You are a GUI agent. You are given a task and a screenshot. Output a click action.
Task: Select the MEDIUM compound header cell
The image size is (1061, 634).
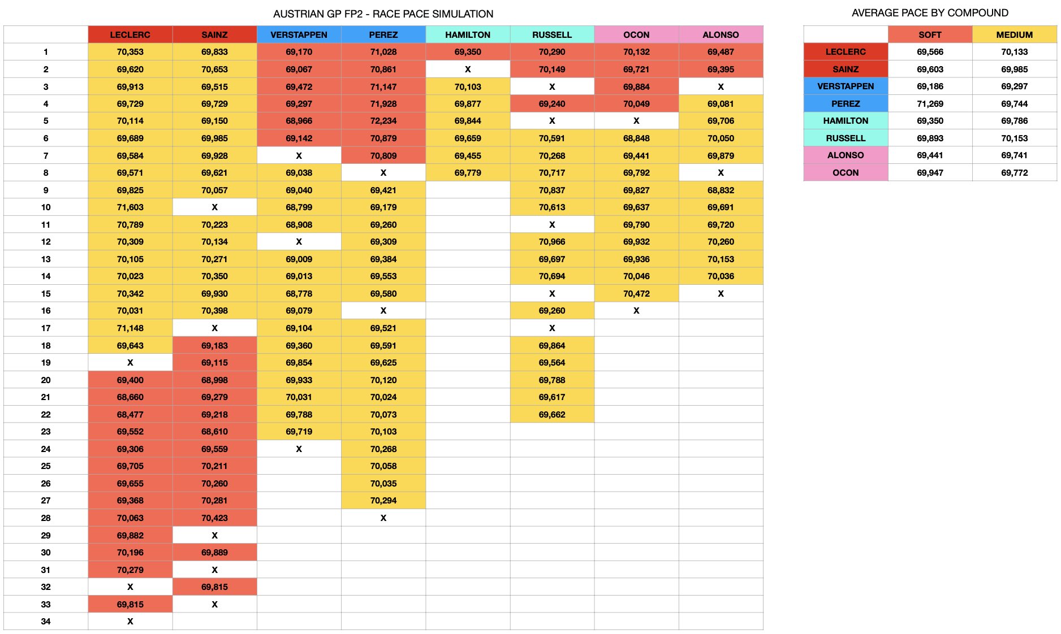pyautogui.click(x=1014, y=34)
